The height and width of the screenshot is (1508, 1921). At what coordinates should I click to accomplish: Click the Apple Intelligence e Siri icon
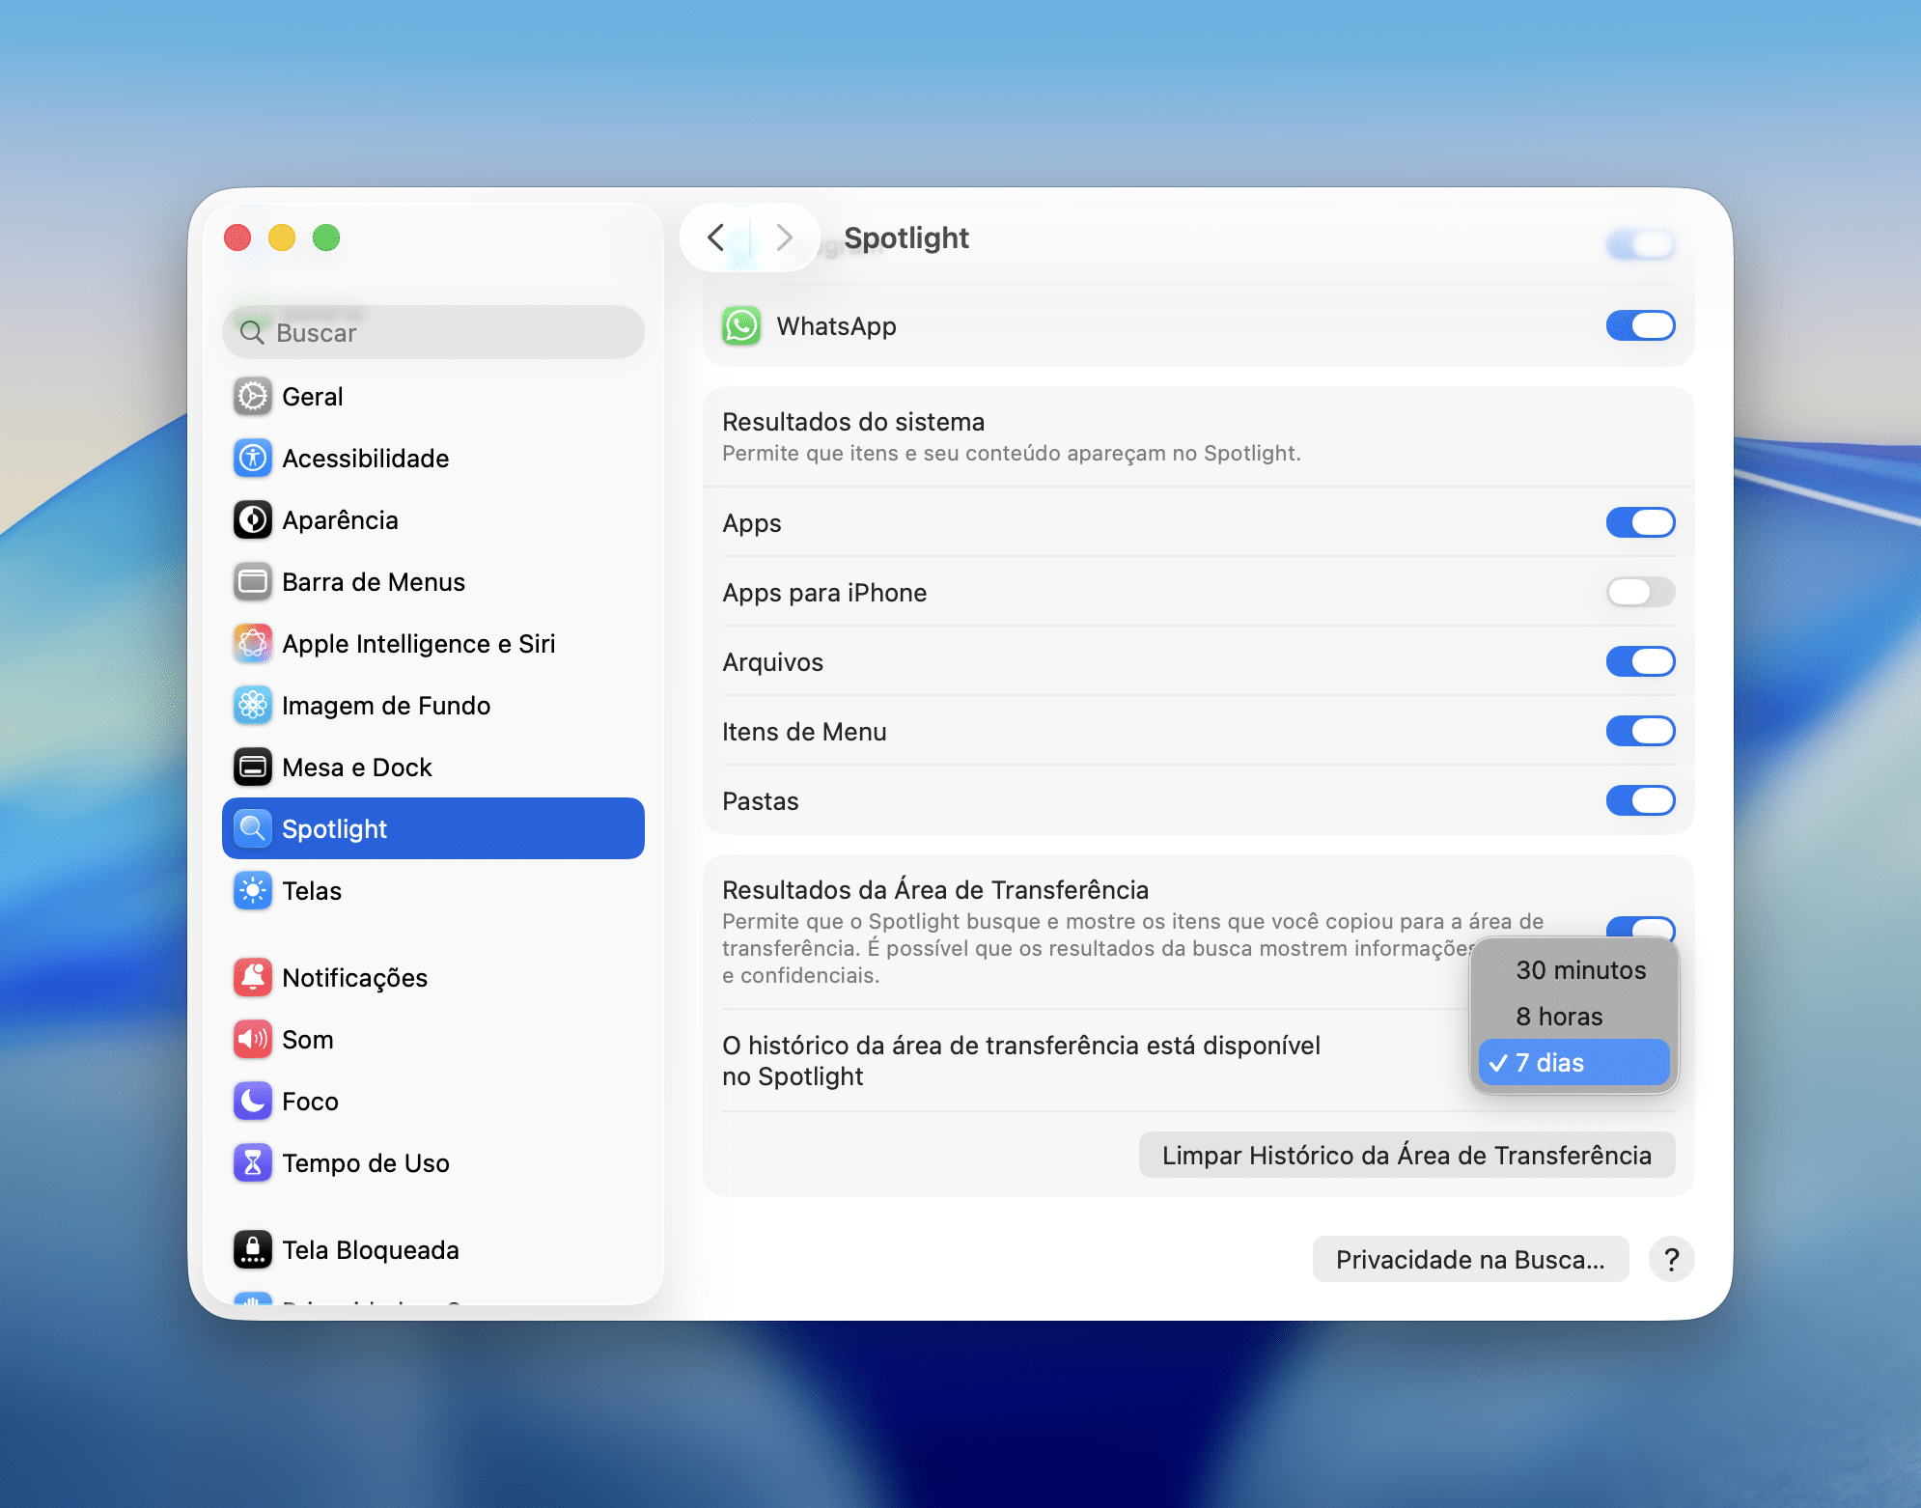pyautogui.click(x=253, y=644)
